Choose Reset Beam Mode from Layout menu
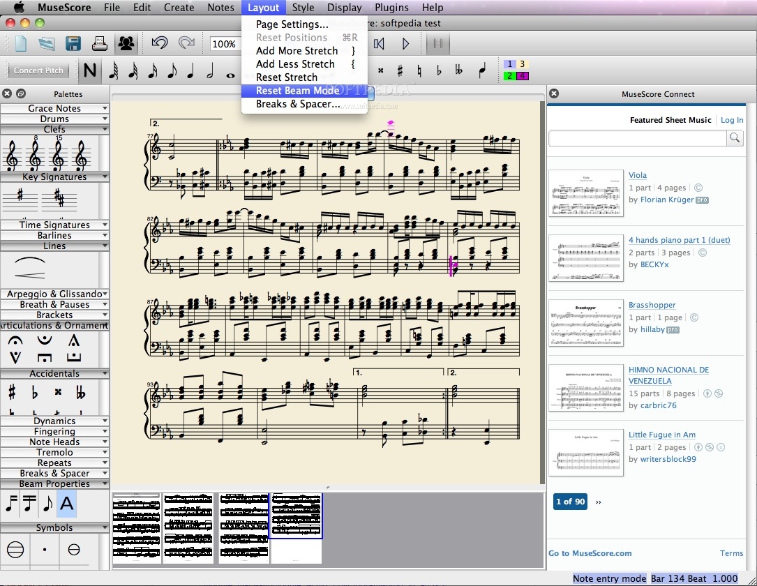Screen dimensions: 757x586 pyautogui.click(x=297, y=91)
